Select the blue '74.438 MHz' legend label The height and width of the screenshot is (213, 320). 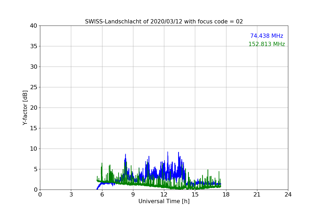(x=267, y=36)
